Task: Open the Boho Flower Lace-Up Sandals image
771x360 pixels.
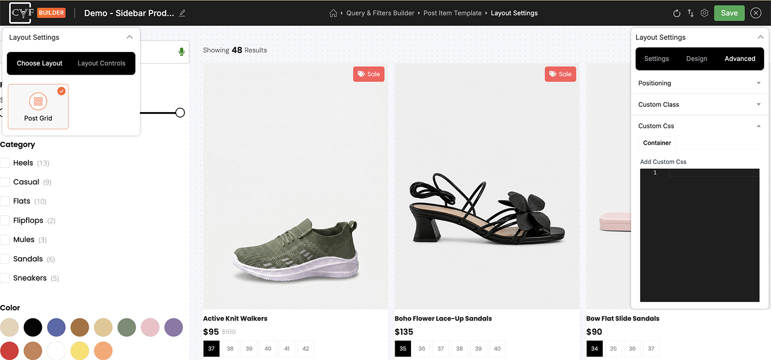Action: pos(487,187)
